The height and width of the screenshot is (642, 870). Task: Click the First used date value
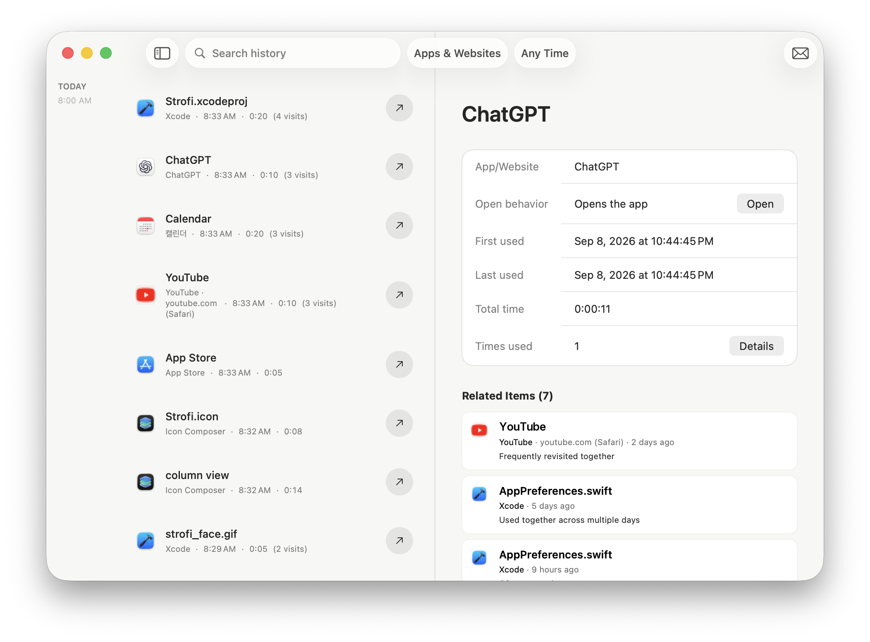(644, 241)
